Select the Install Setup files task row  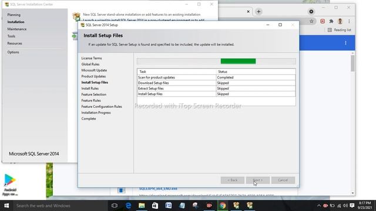coord(216,94)
